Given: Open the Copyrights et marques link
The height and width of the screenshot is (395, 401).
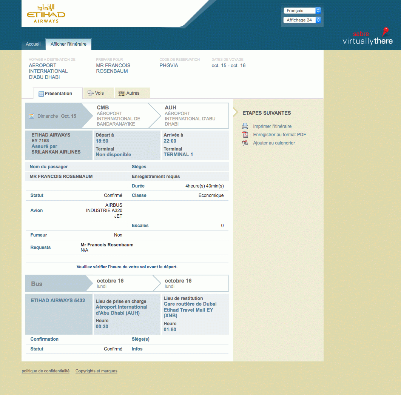Looking at the screenshot, I should pos(96,371).
